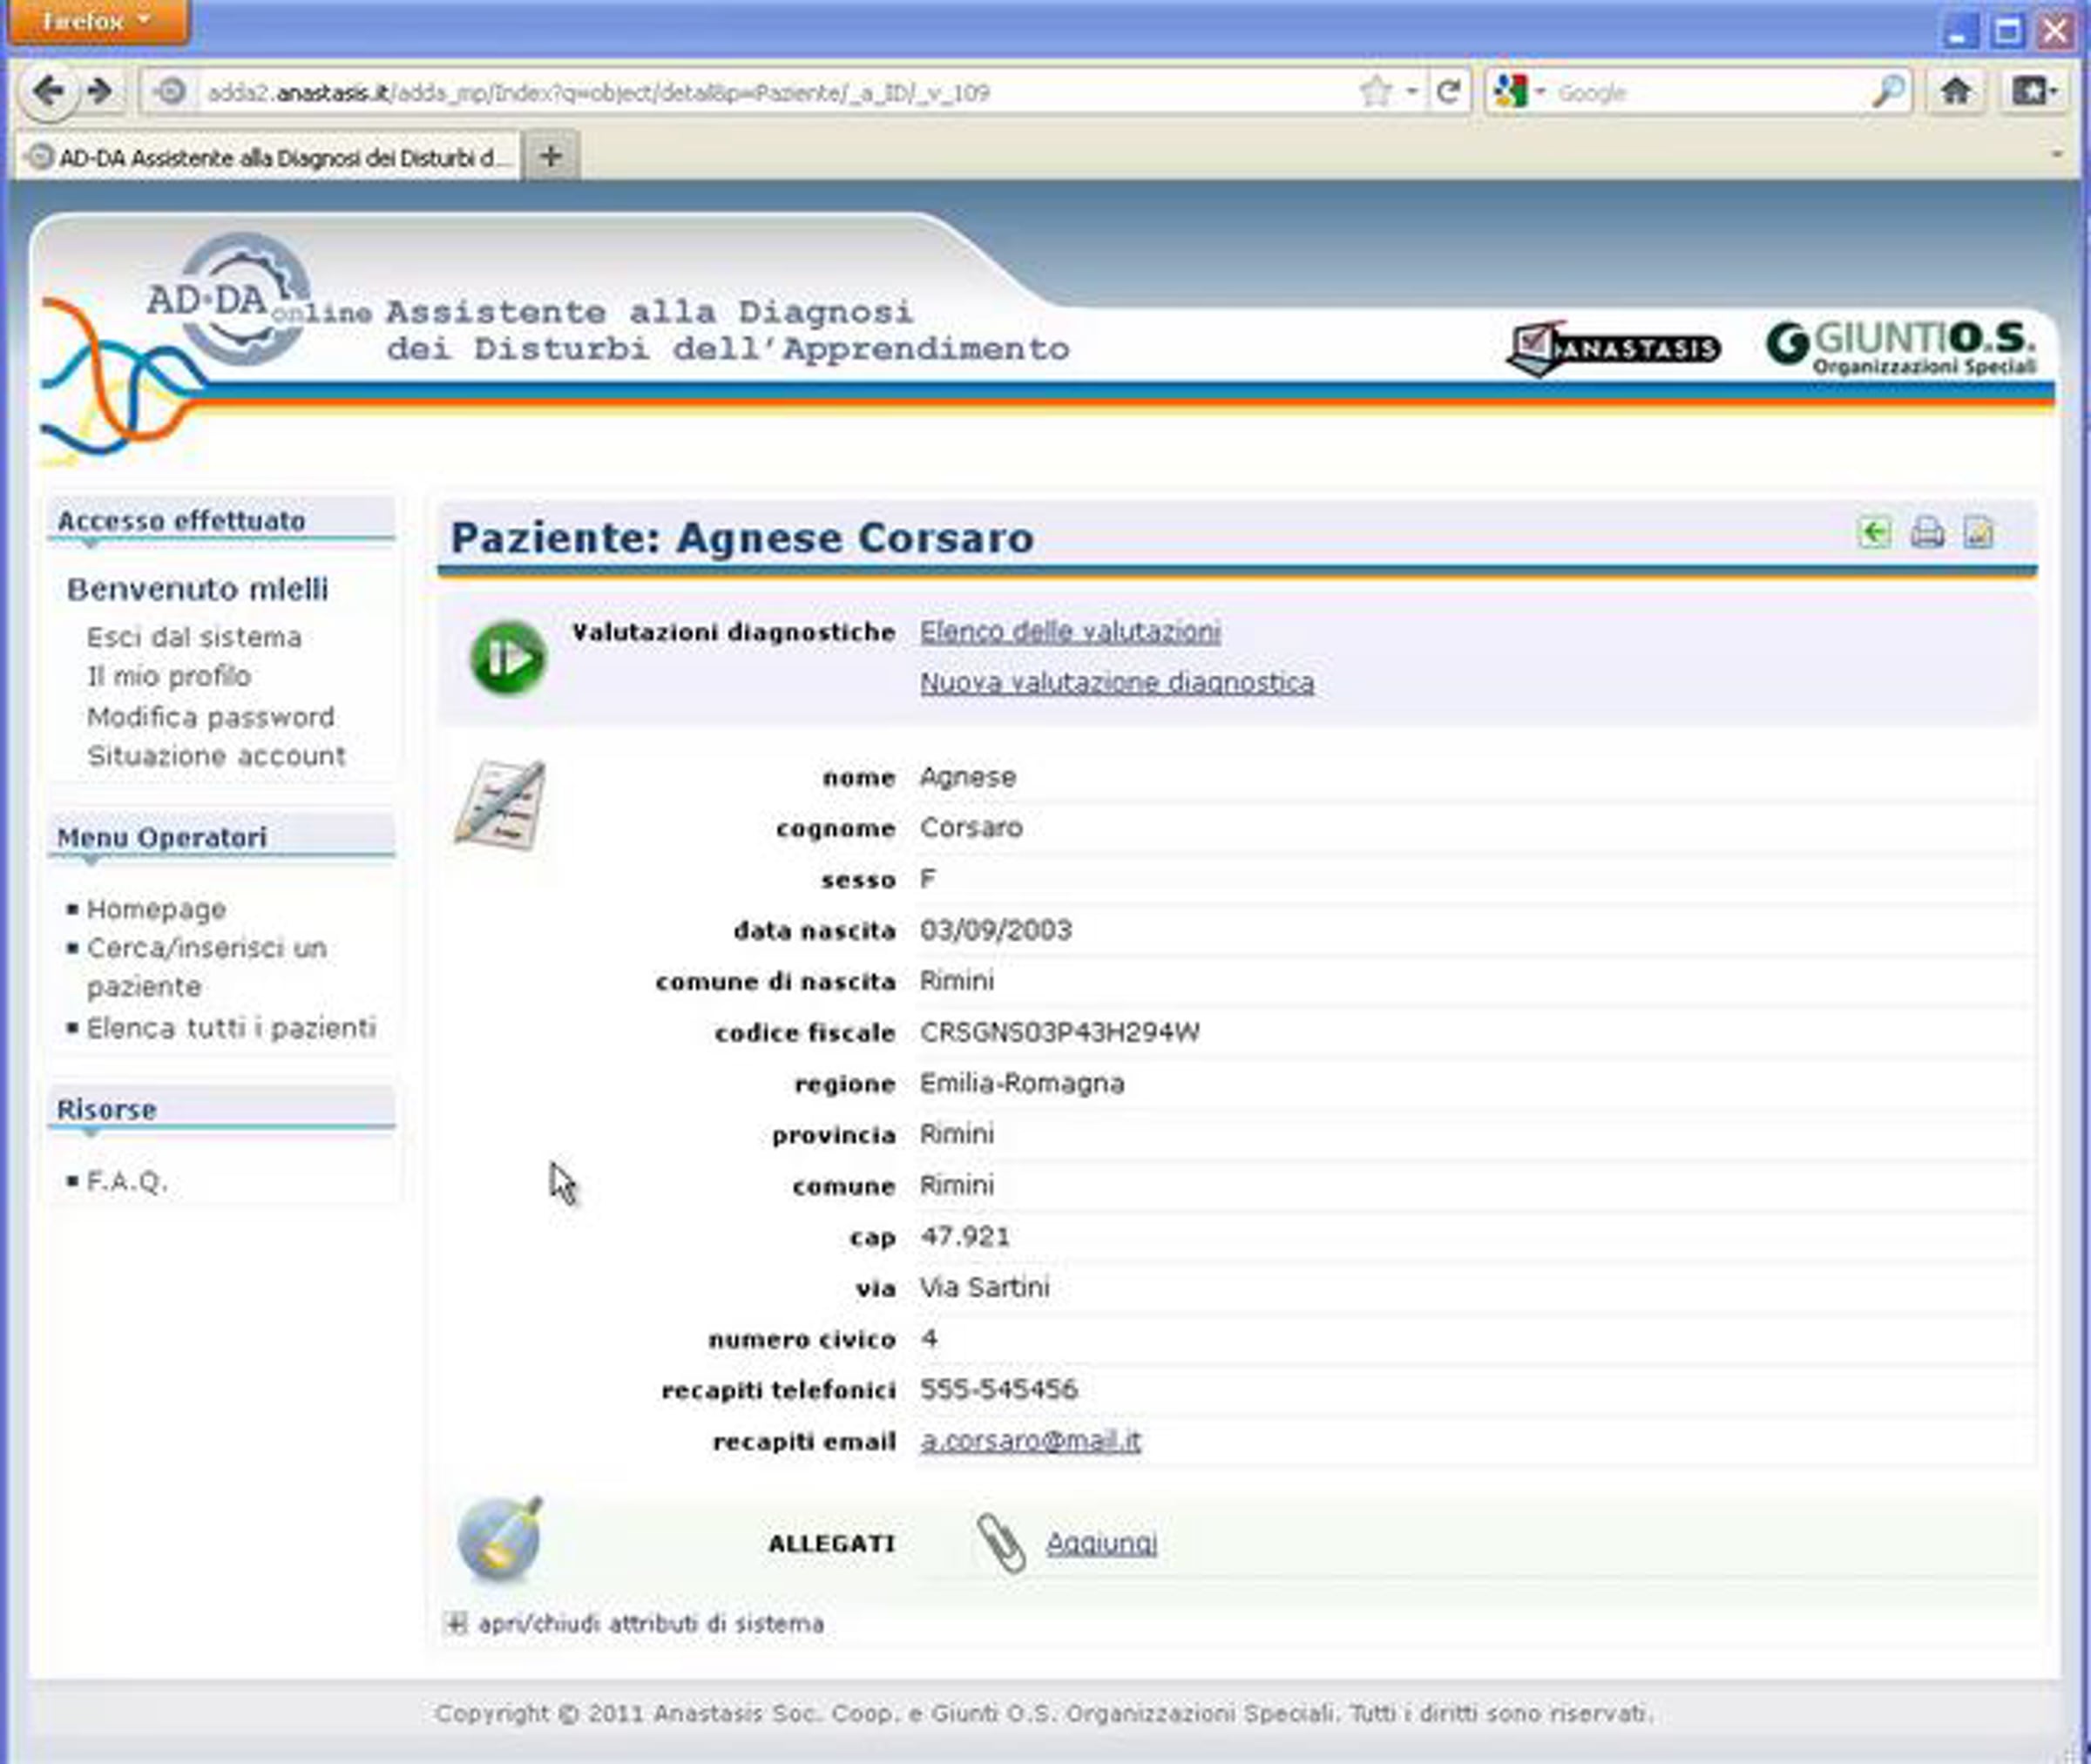The image size is (2091, 1764).
Task: Click the edit note icon in patient header
Action: coord(1978,532)
